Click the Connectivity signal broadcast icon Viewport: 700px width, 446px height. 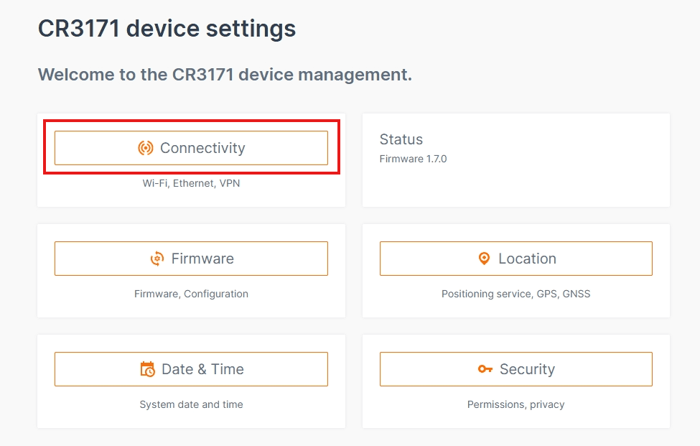coord(146,148)
